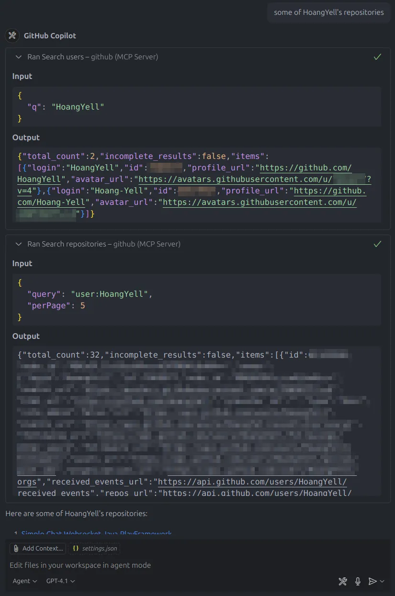The image size is (395, 596).
Task: Click the paperclip attach icon
Action: click(x=16, y=548)
